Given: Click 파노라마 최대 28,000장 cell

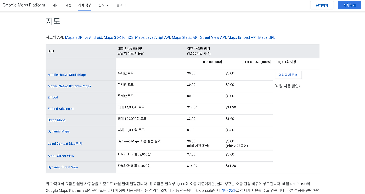Looking at the screenshot, I should point(134,154).
